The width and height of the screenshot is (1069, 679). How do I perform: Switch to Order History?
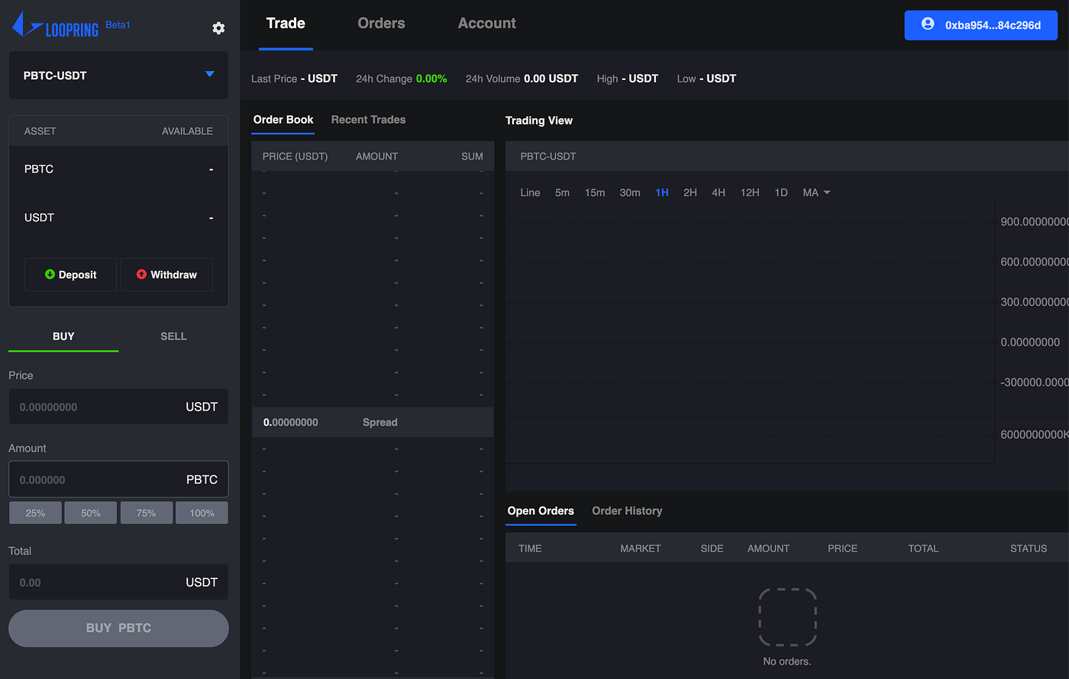click(x=627, y=510)
